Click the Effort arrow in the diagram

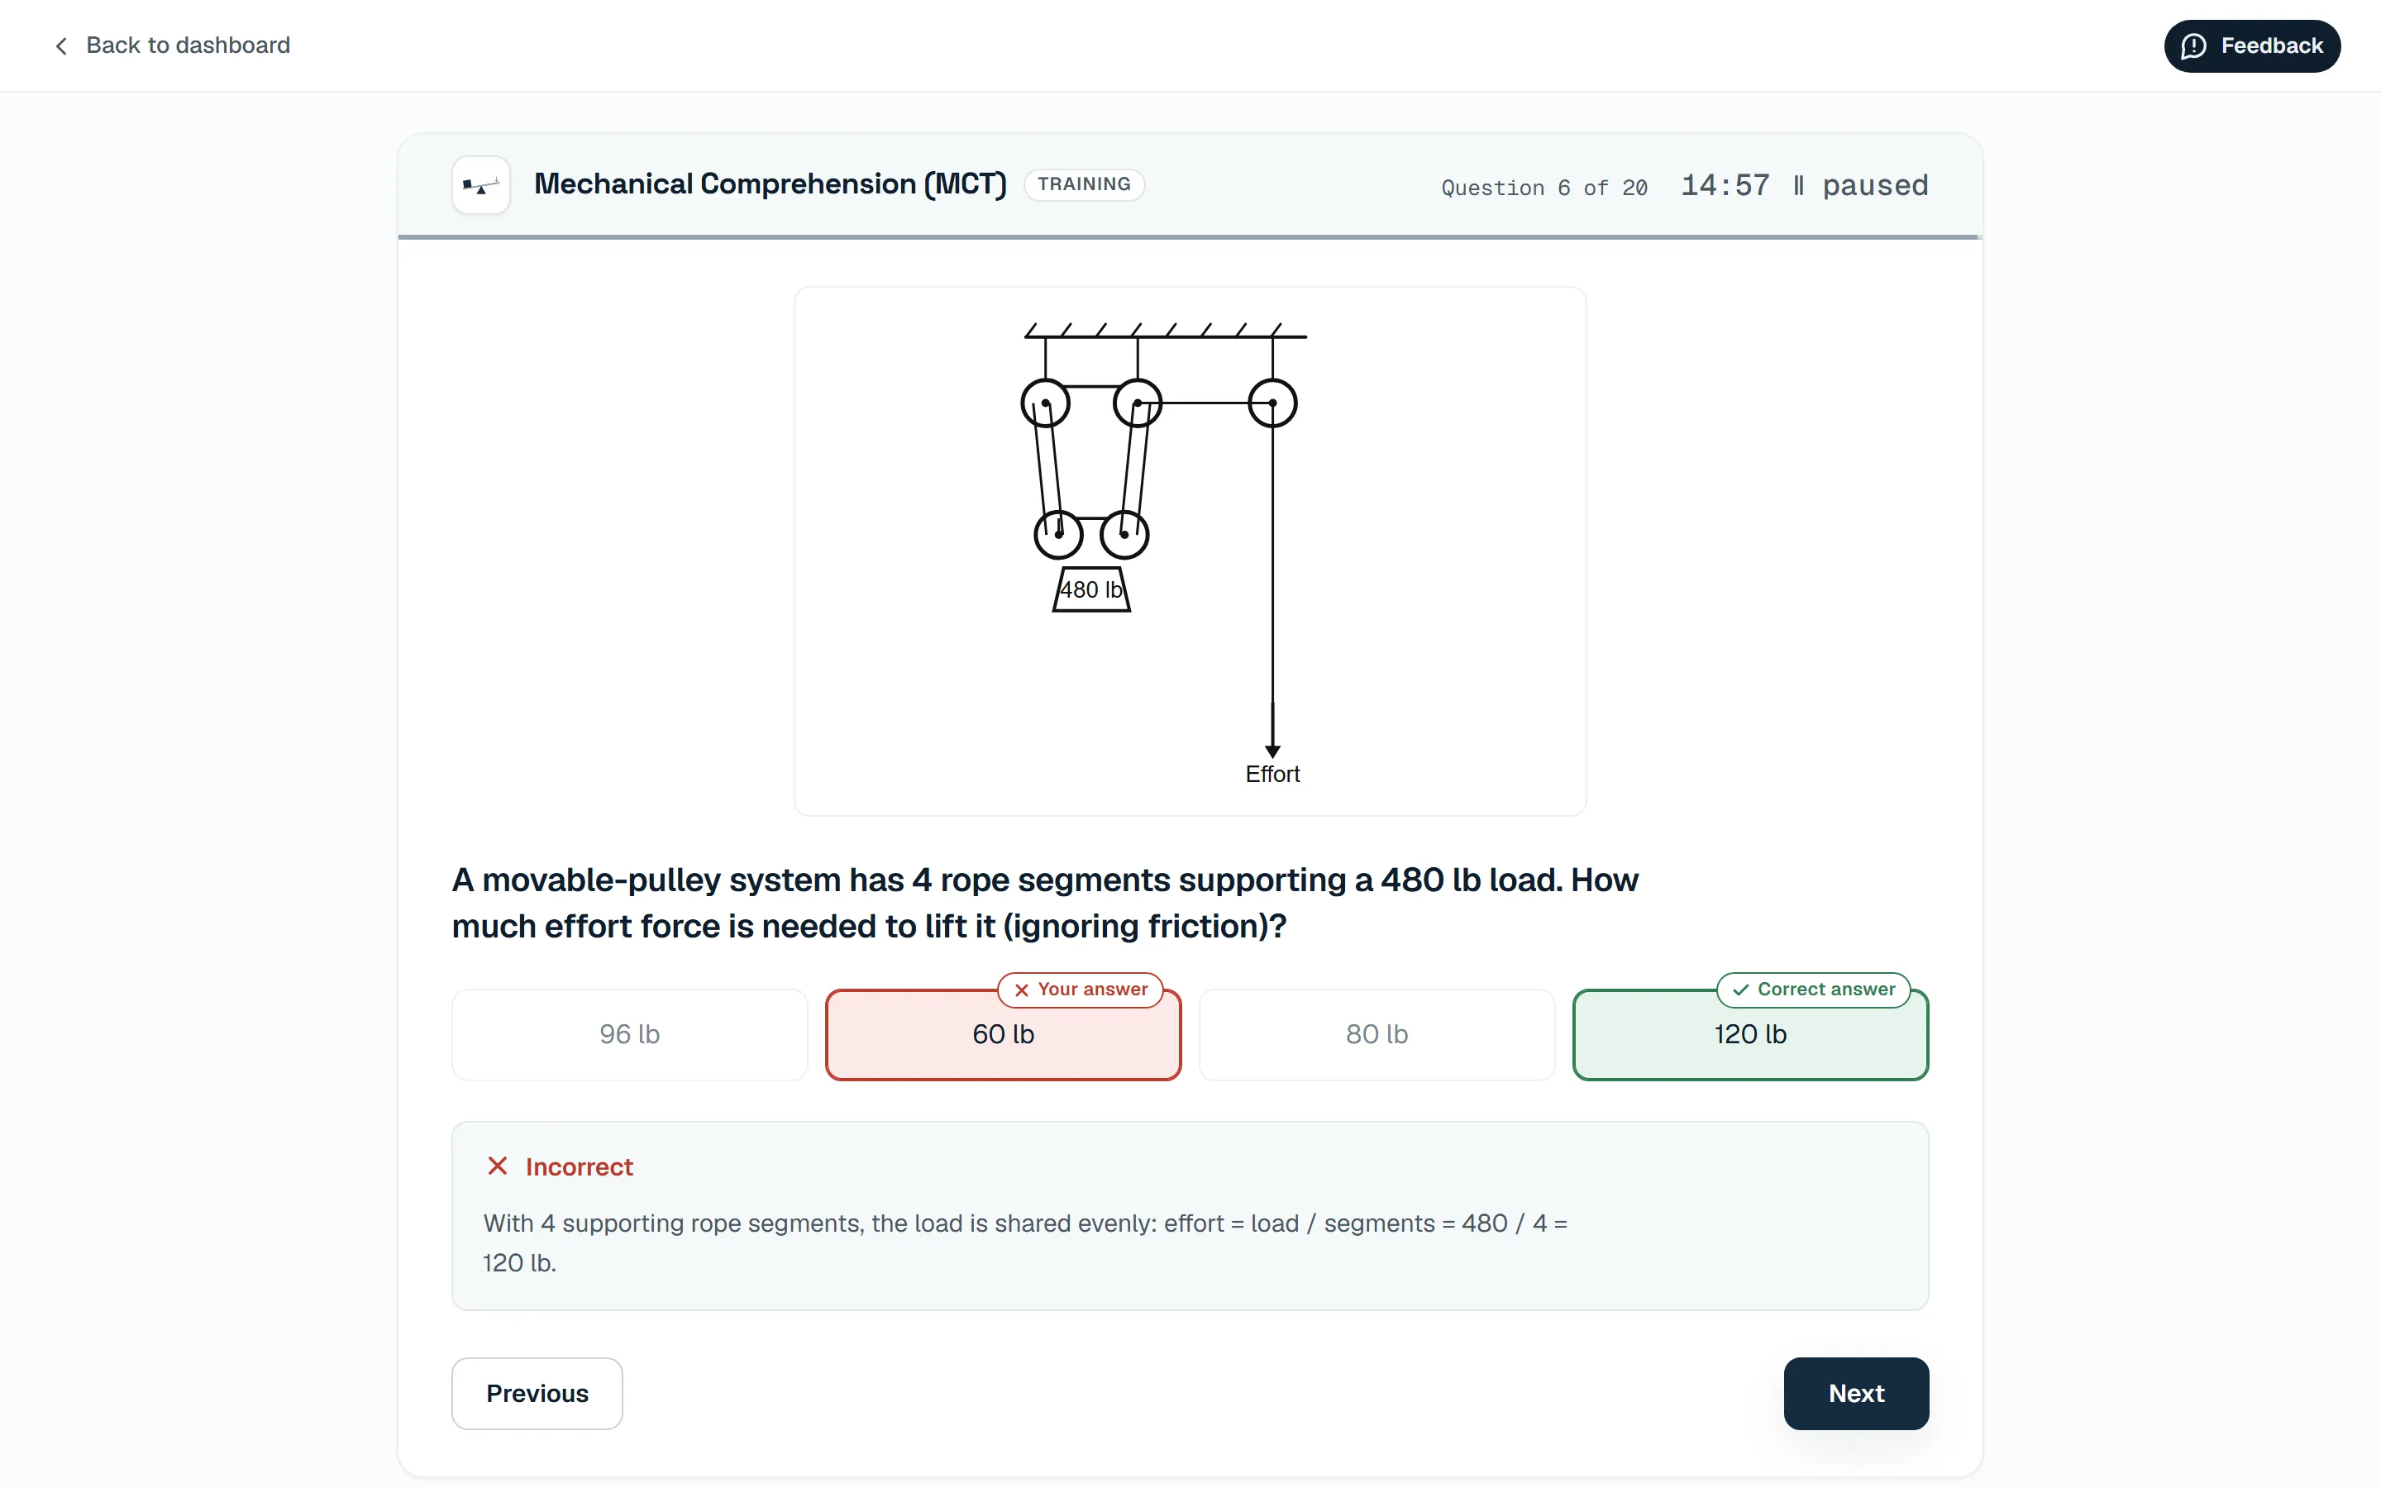[1272, 730]
